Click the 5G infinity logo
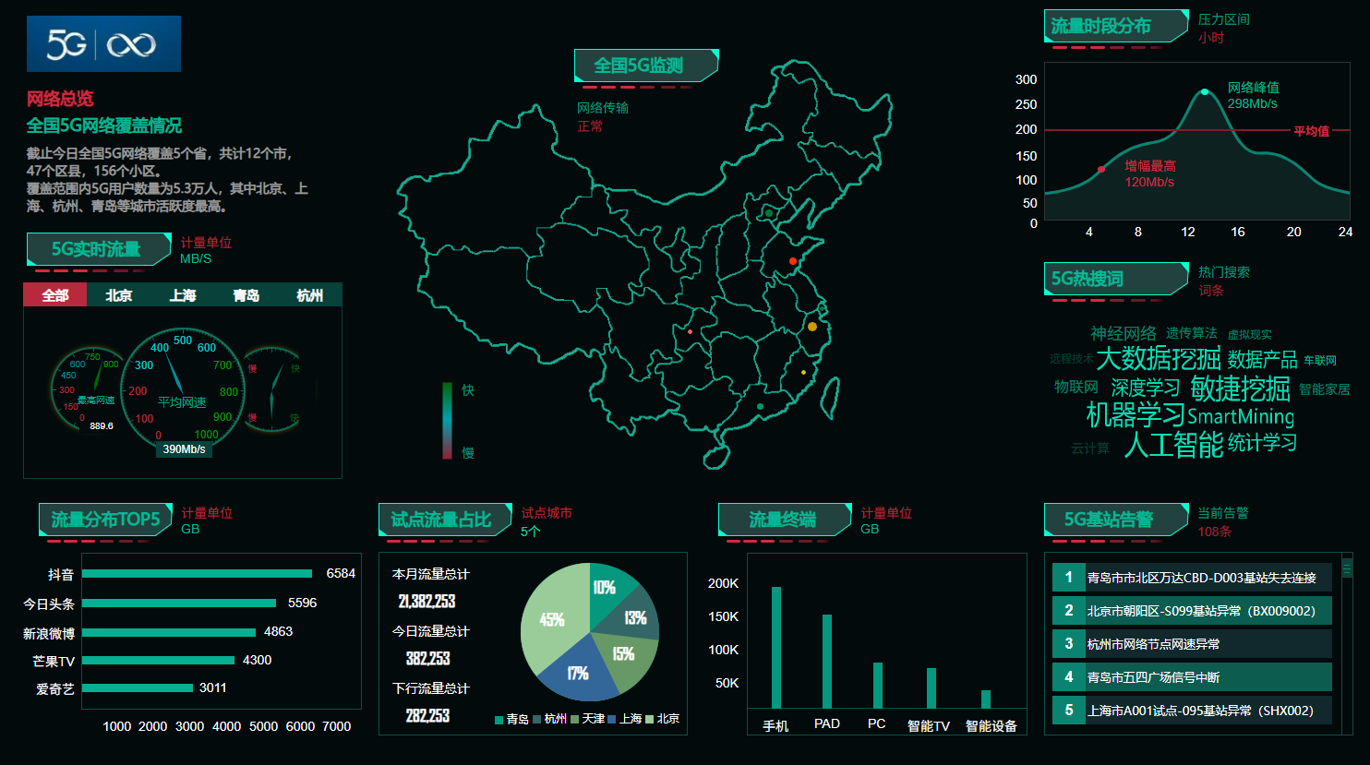This screenshot has width=1370, height=765. click(103, 43)
